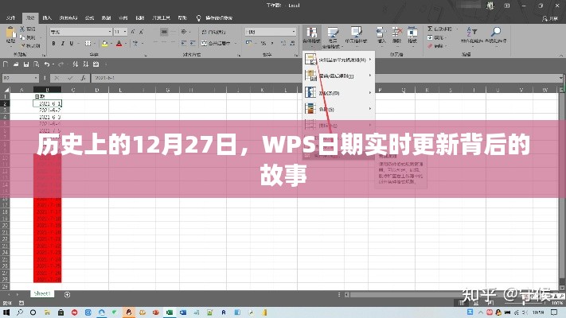Open the font name combo box
The height and width of the screenshot is (318, 566).
click(81, 32)
